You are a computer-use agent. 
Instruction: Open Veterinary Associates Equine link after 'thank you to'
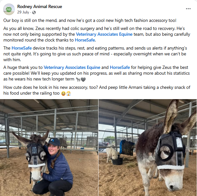click(x=72, y=68)
